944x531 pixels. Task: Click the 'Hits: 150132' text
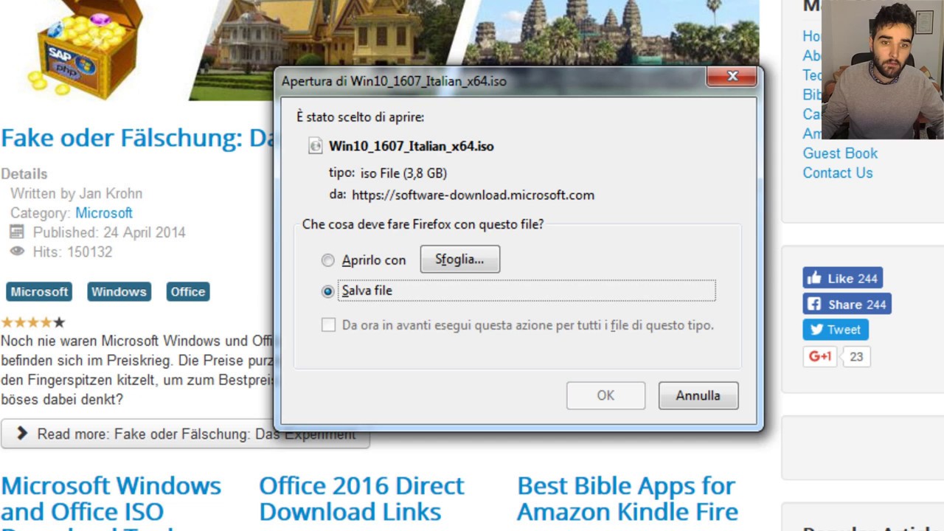[72, 252]
